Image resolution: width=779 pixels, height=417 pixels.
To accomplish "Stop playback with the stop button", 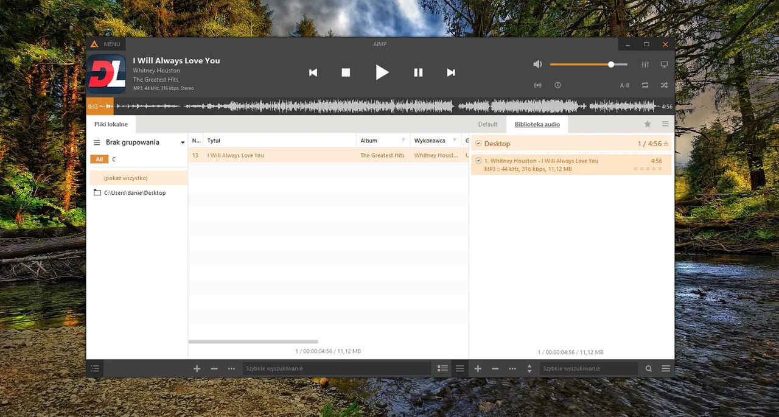I will pyautogui.click(x=346, y=72).
